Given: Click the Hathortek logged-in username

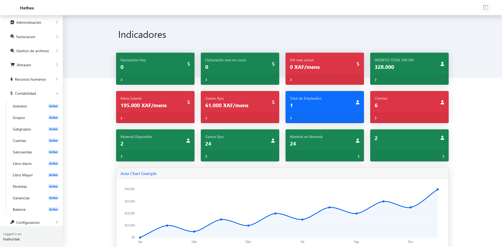Looking at the screenshot, I should (12, 239).
